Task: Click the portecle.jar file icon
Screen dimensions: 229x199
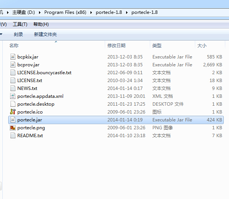Action: click(13, 120)
